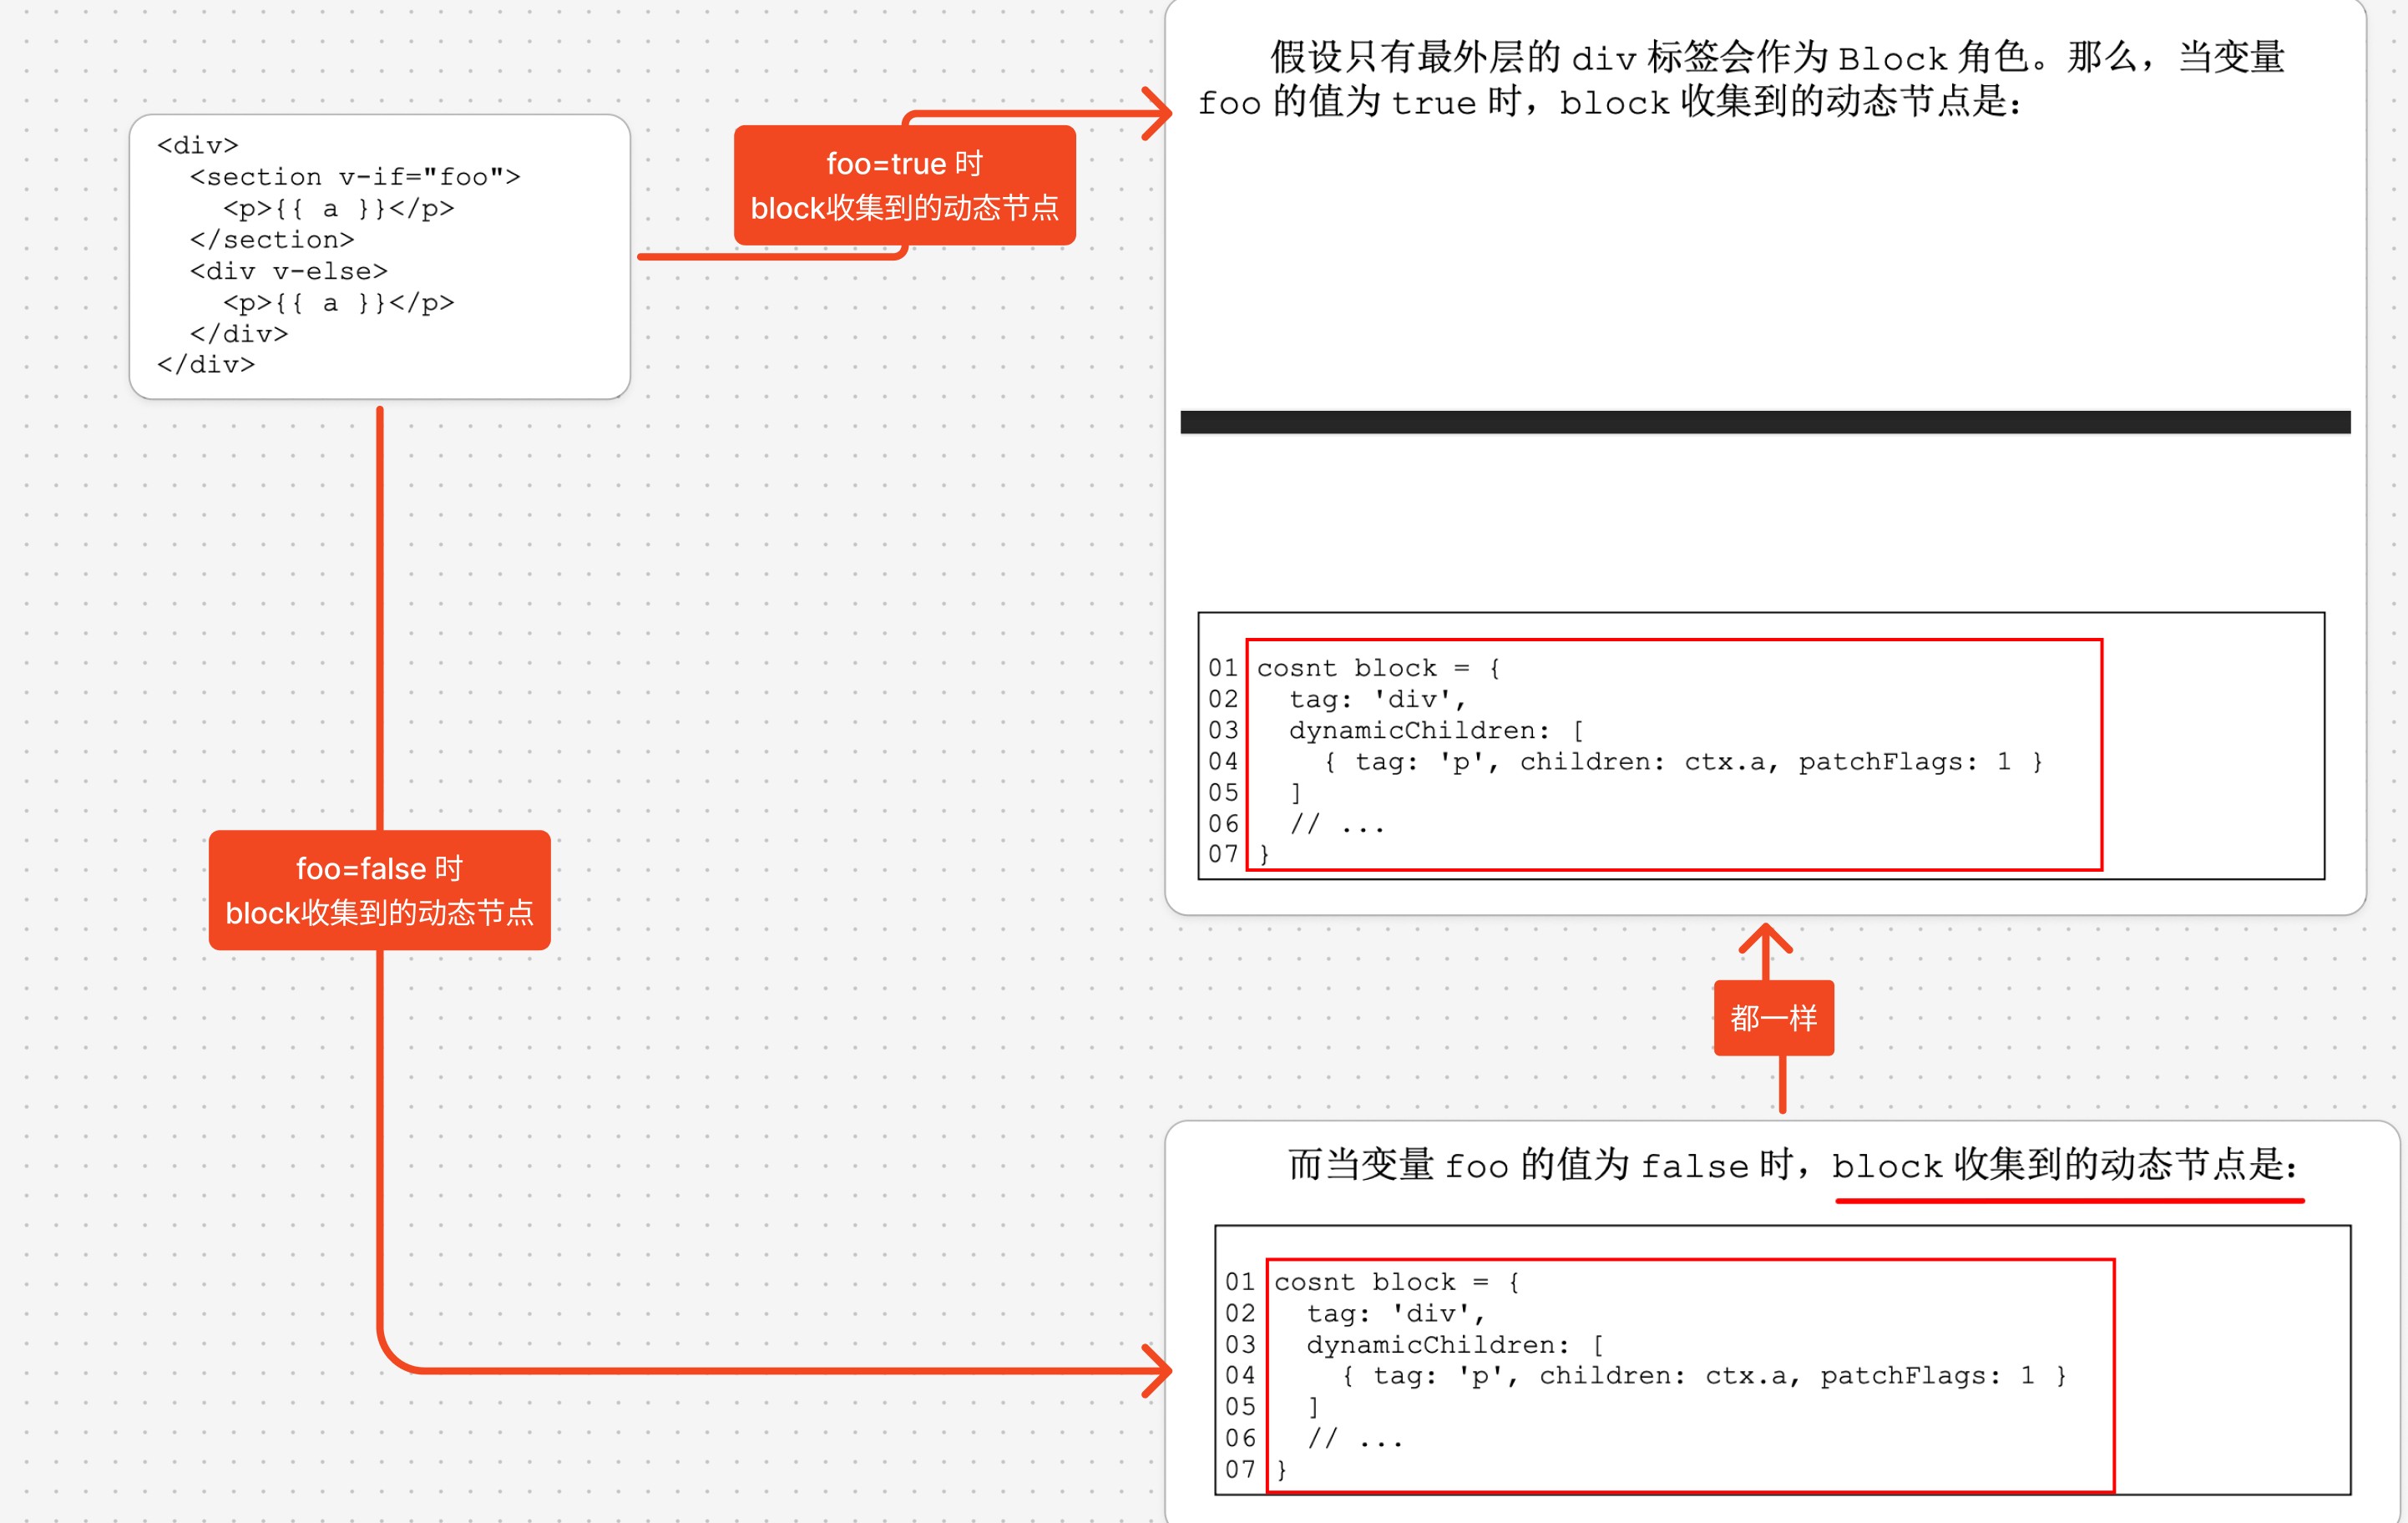This screenshot has width=2408, height=1523.
Task: Select the orange "foo=false 时" label card
Action: [379, 890]
